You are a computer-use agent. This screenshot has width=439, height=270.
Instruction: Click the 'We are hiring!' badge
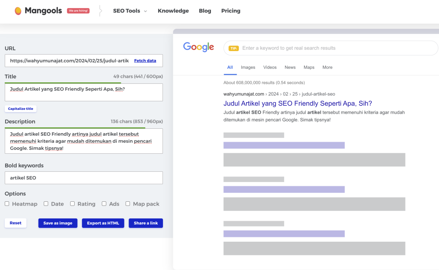pyautogui.click(x=78, y=11)
